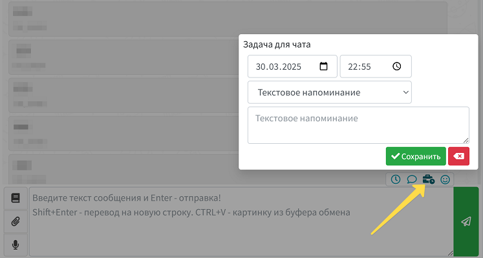Click the Задача для чата heading

point(277,45)
